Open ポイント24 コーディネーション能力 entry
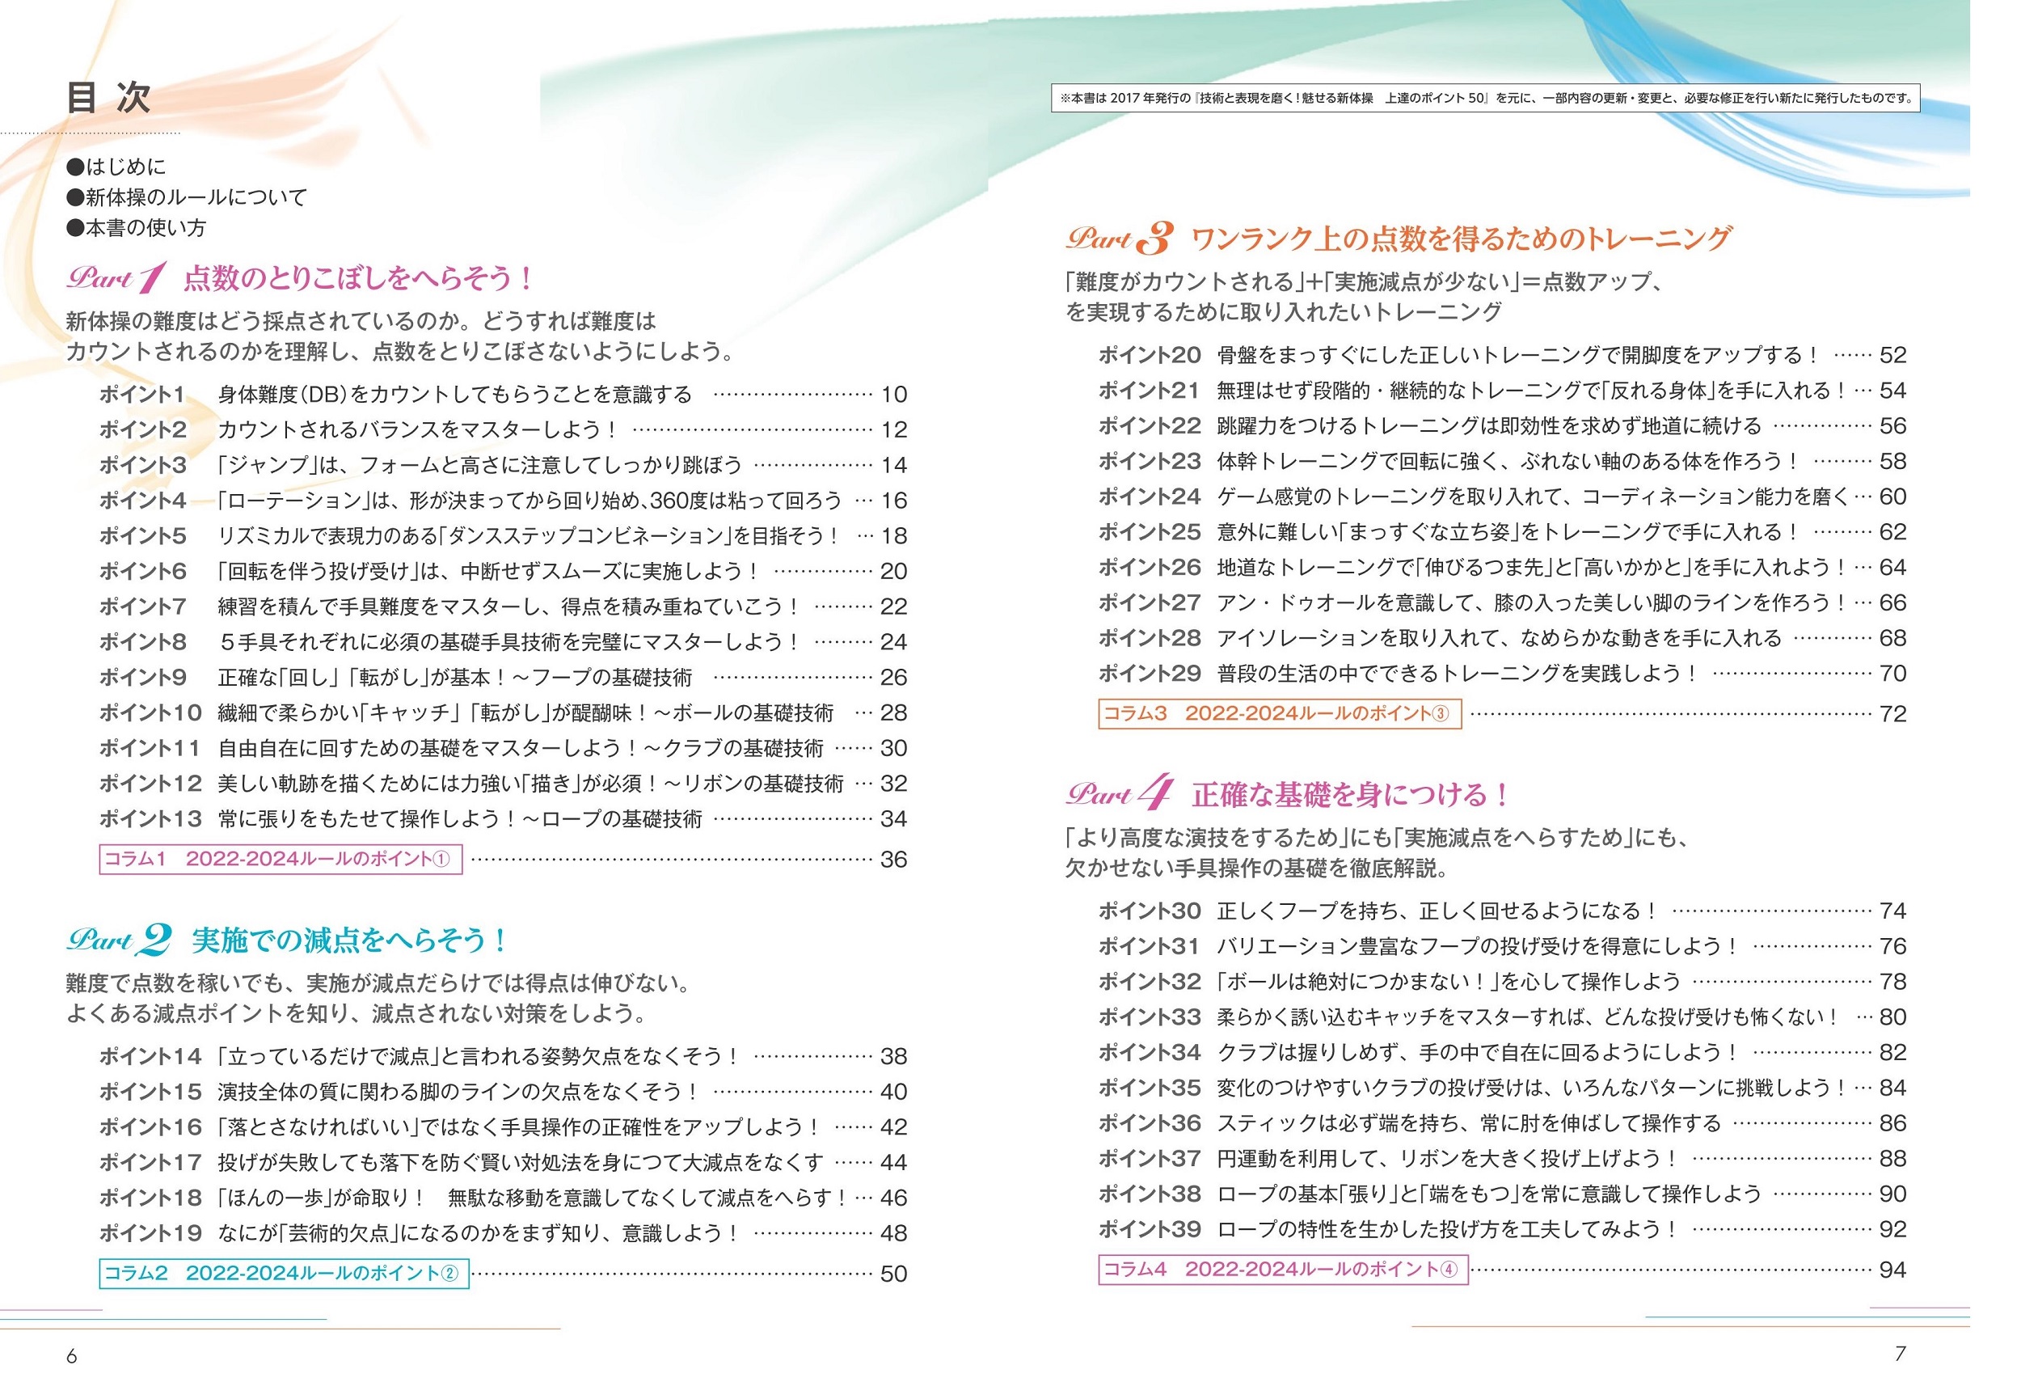 [1502, 497]
